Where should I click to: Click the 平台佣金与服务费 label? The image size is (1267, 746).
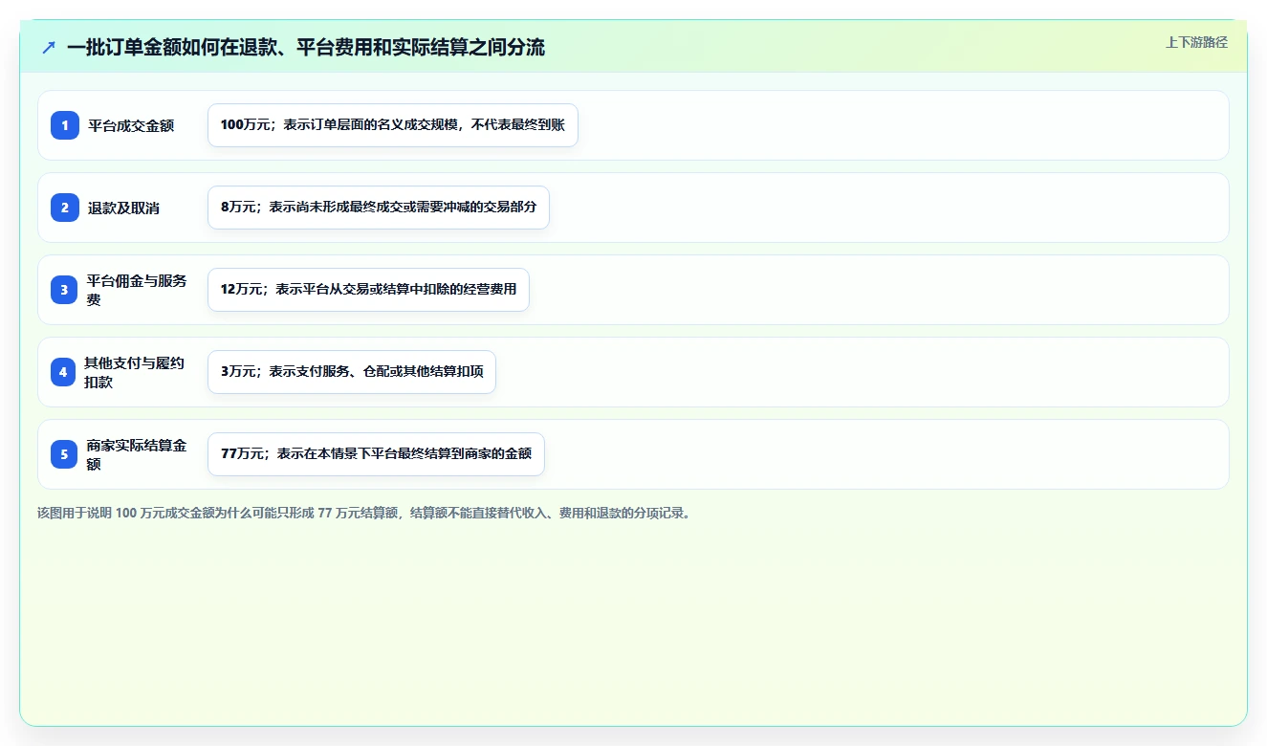(137, 290)
